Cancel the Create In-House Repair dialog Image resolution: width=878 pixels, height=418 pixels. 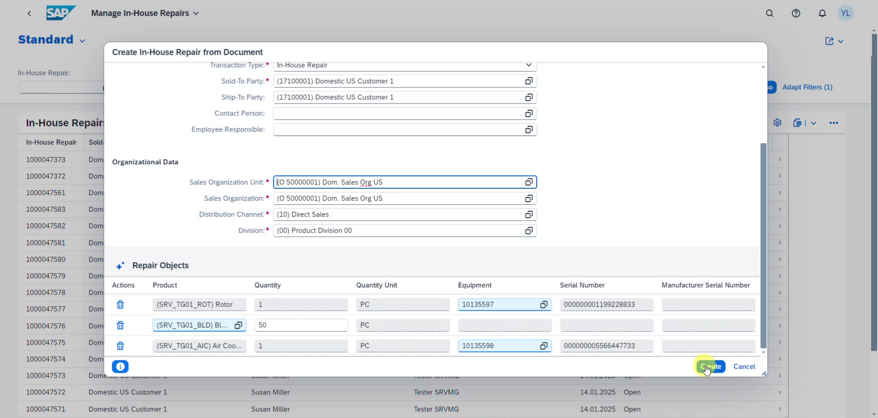pyautogui.click(x=744, y=366)
